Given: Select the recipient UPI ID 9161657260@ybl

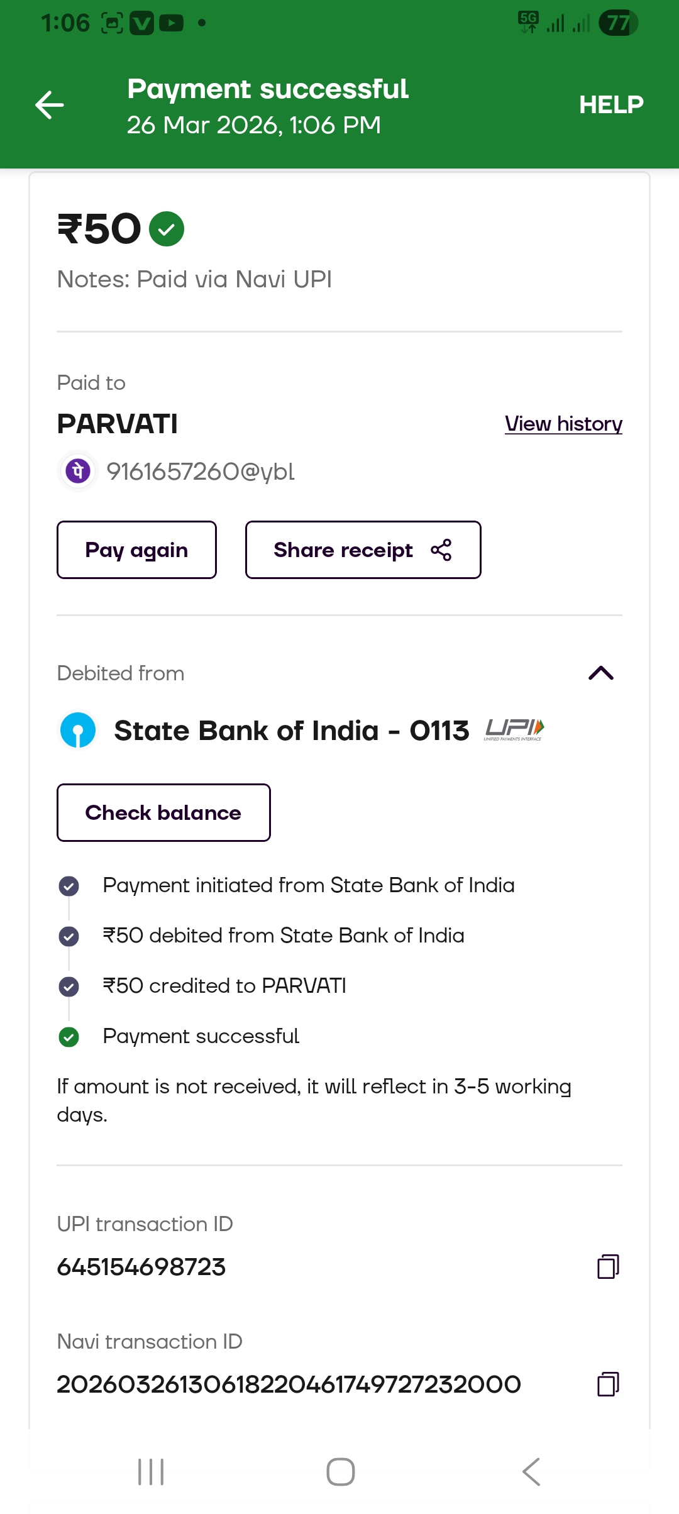Looking at the screenshot, I should coord(201,472).
